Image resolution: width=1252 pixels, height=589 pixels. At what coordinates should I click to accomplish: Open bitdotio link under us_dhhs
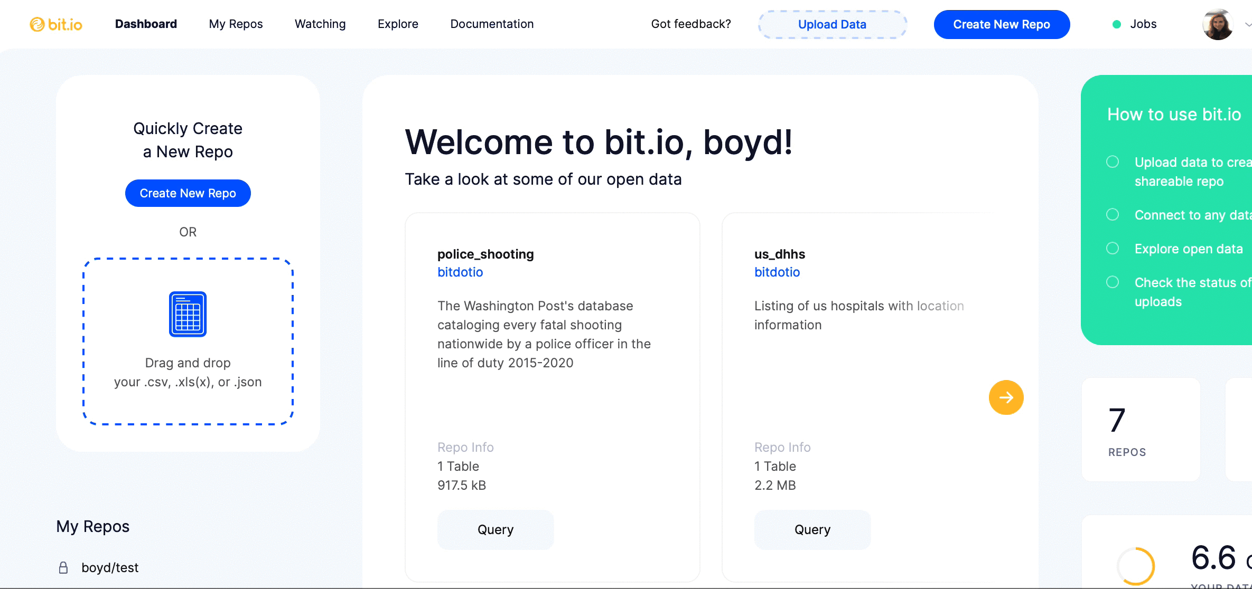click(x=777, y=272)
